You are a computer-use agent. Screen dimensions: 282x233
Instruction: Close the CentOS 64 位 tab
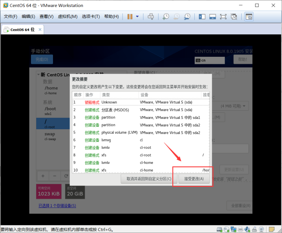(40, 29)
